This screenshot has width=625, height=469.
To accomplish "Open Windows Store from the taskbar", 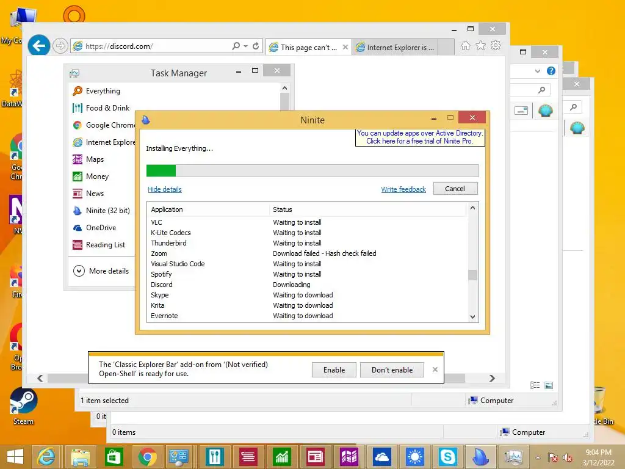I will click(114, 457).
